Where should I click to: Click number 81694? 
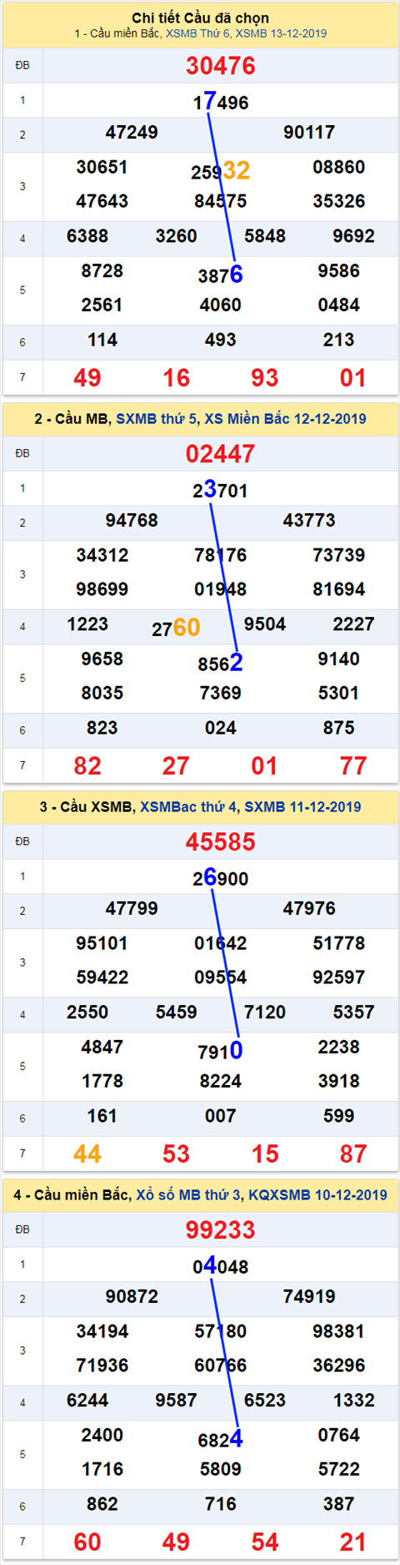click(339, 589)
